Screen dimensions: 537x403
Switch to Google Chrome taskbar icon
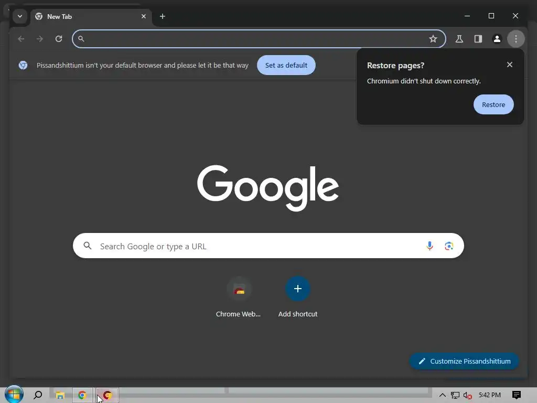(x=82, y=395)
